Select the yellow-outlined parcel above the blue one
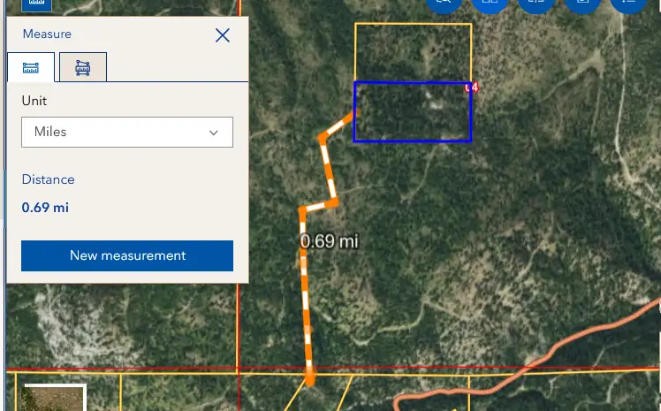Image resolution: width=661 pixels, height=411 pixels. tap(412, 51)
